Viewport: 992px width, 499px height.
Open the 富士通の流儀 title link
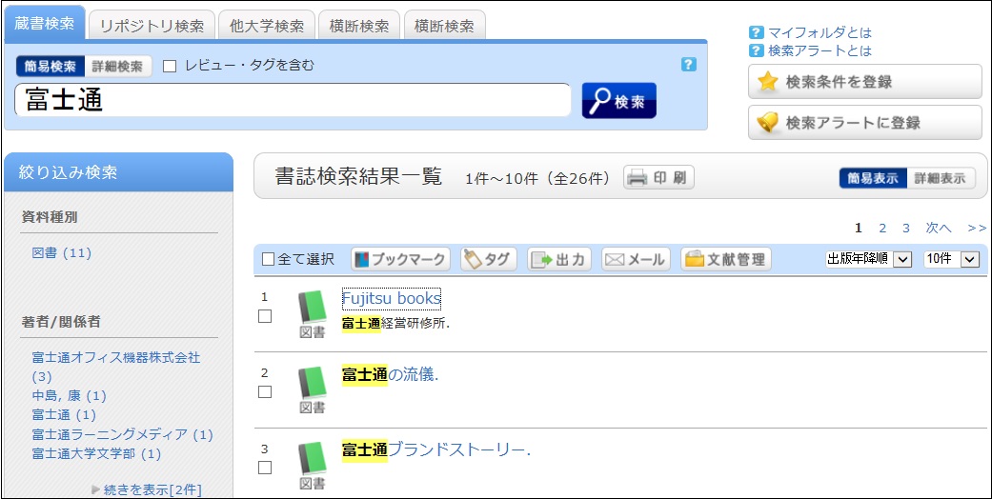click(x=391, y=374)
